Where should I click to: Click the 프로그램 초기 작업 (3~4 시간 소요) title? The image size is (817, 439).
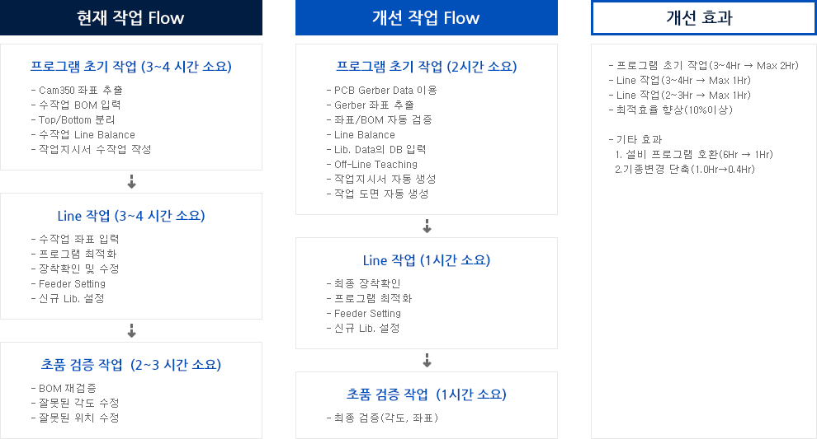(x=130, y=67)
